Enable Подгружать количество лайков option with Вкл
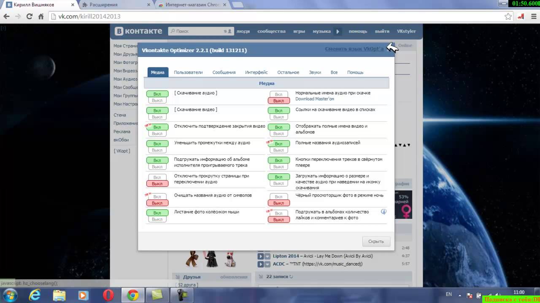Screen dimensions: 540x303 tap(279, 213)
